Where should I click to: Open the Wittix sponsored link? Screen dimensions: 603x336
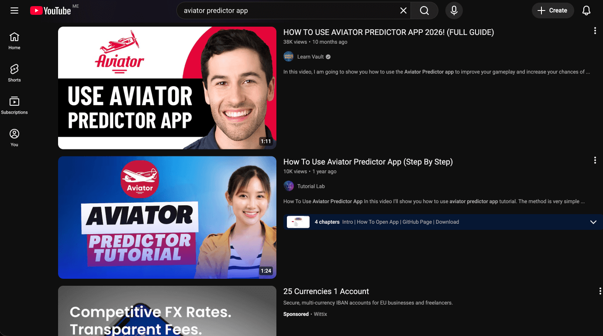320,314
